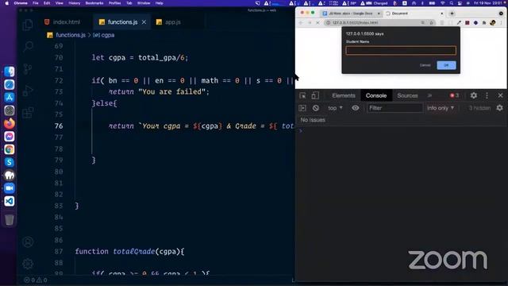Image resolution: width=508 pixels, height=286 pixels.
Task: Launch Google Chrome from the dock
Action: pyautogui.click(x=10, y=149)
